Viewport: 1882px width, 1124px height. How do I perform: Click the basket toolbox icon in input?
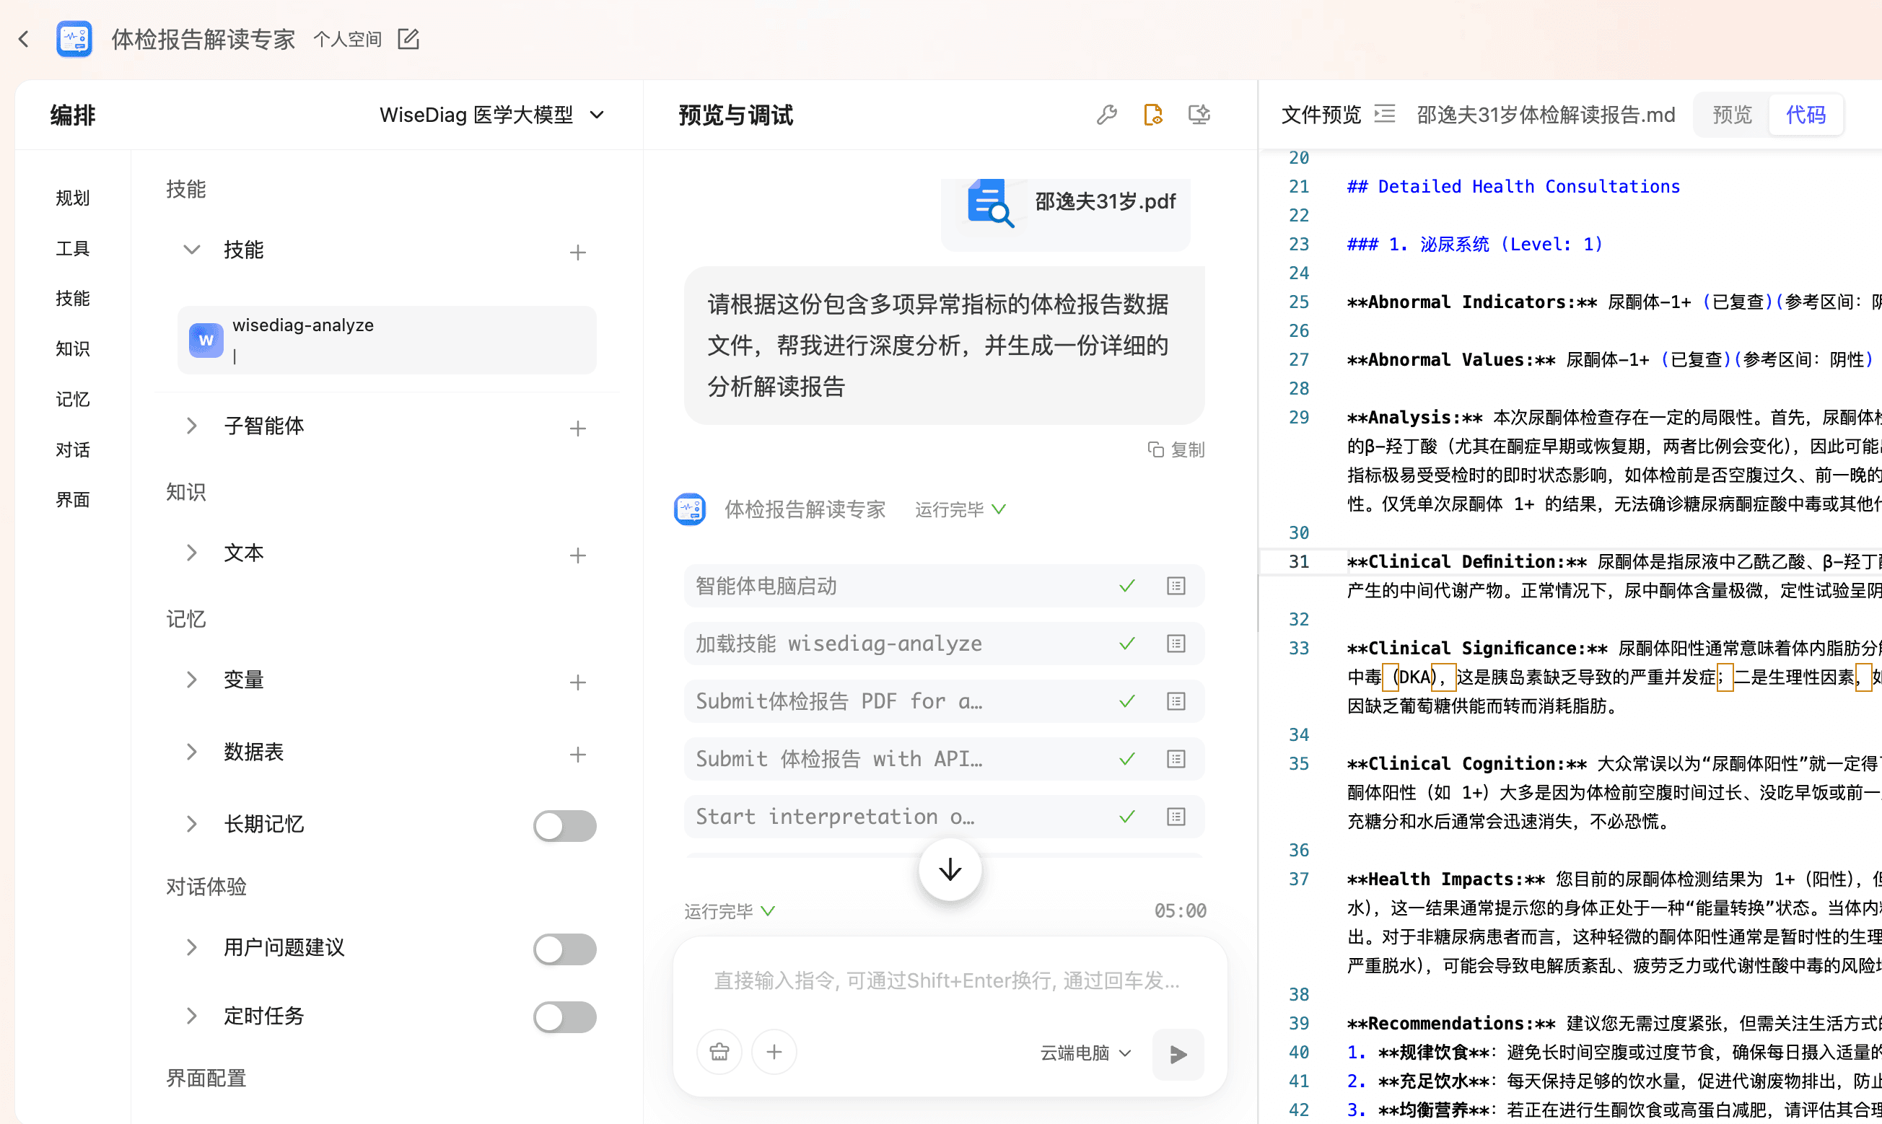tap(719, 1052)
